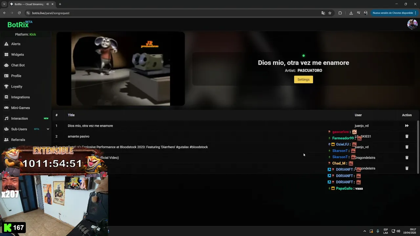Delete the 'amante pasivo' song request
This screenshot has height=236, width=420.
[x=407, y=136]
